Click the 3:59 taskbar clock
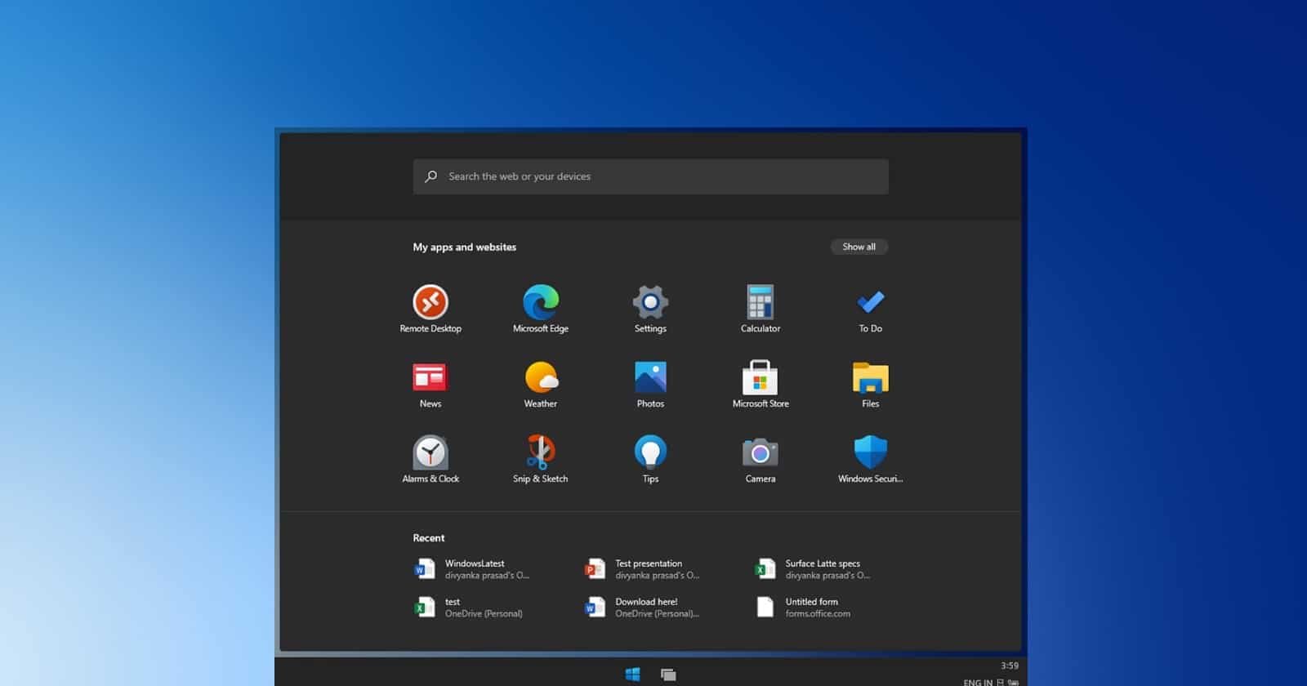Screen dimensions: 1307x686 pos(1010,666)
